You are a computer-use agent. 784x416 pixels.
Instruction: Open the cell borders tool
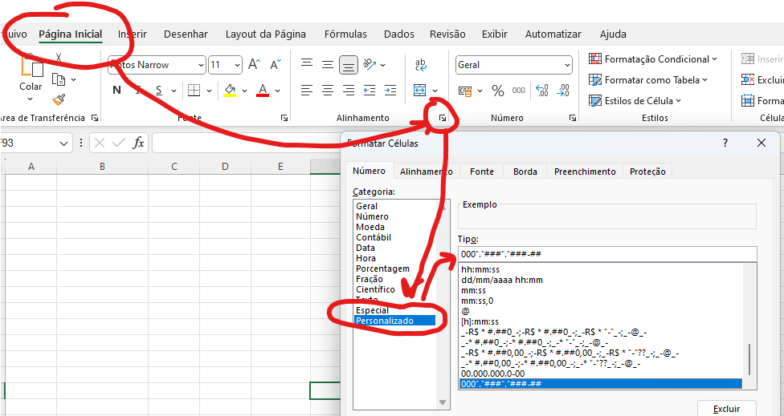[x=193, y=90]
